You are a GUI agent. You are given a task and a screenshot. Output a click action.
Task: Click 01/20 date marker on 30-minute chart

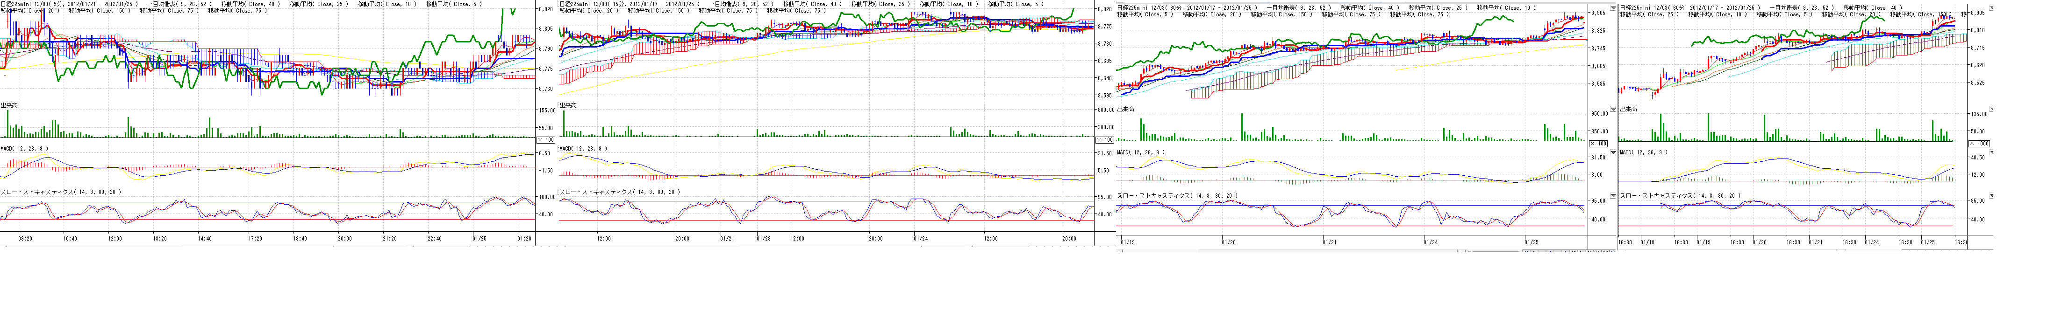[1228, 241]
